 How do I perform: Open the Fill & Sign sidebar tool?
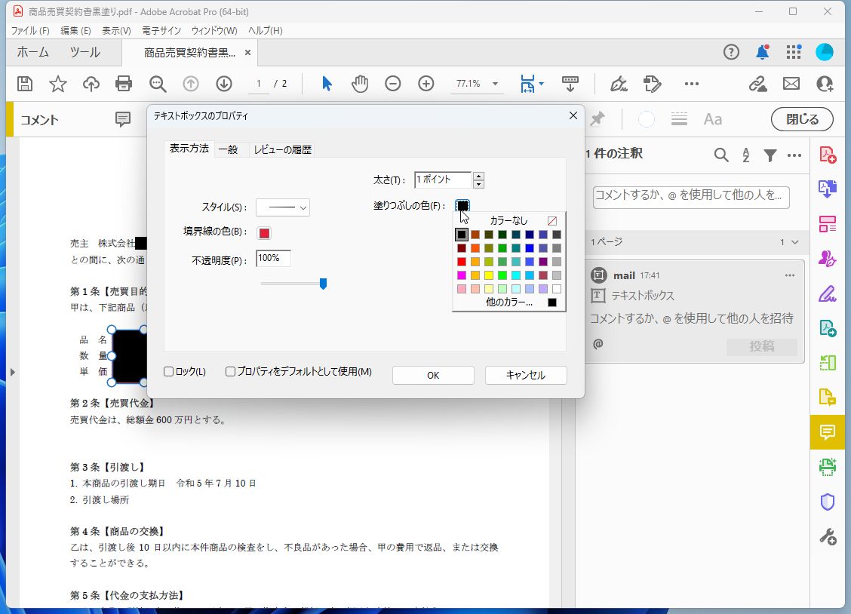click(828, 293)
